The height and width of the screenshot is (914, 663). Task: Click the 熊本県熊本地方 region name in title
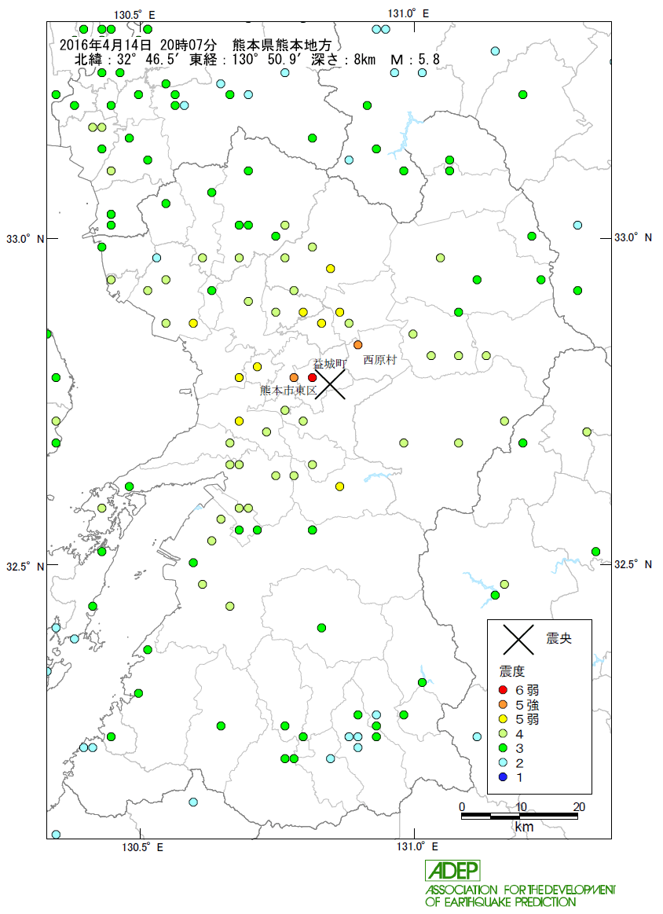click(x=281, y=45)
